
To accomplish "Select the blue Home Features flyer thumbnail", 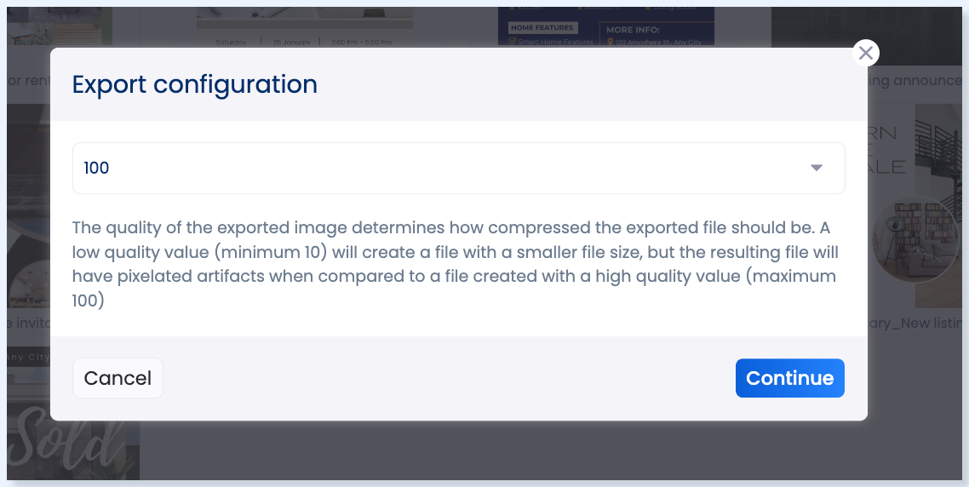I will click(605, 26).
